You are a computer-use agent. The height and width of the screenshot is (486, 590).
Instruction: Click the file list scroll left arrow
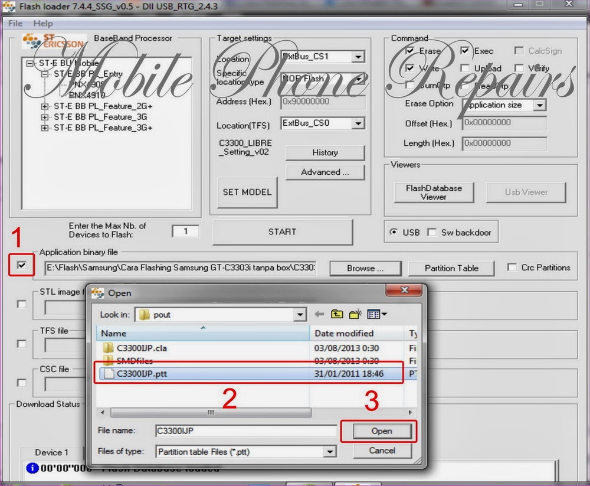pyautogui.click(x=103, y=412)
